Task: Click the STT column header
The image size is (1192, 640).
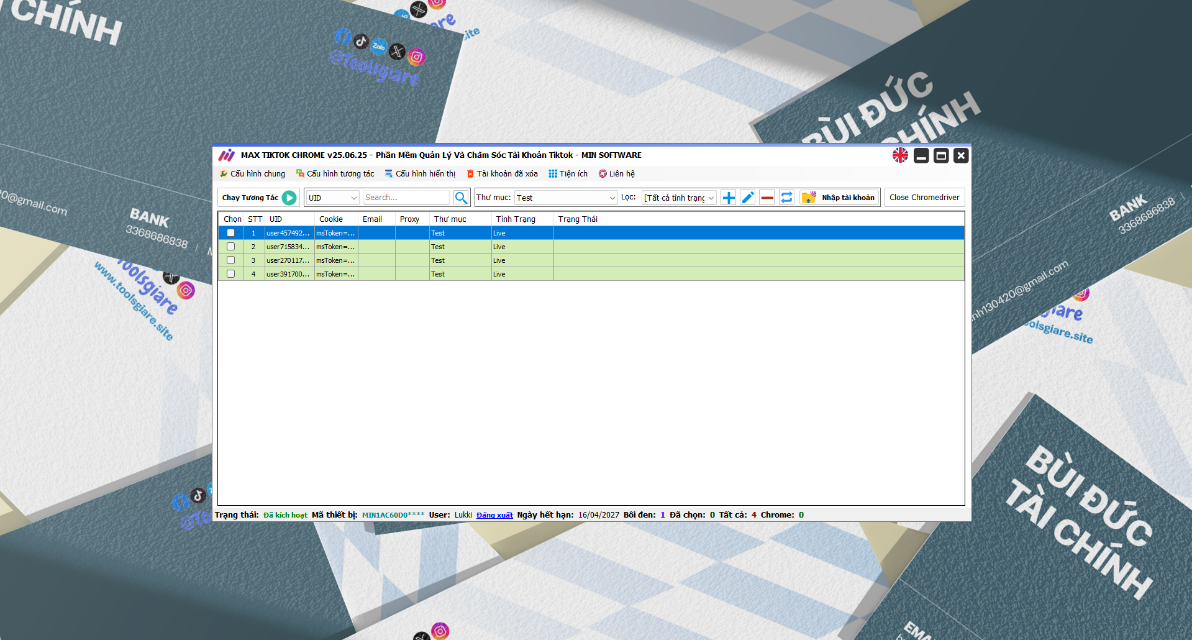Action: [255, 219]
